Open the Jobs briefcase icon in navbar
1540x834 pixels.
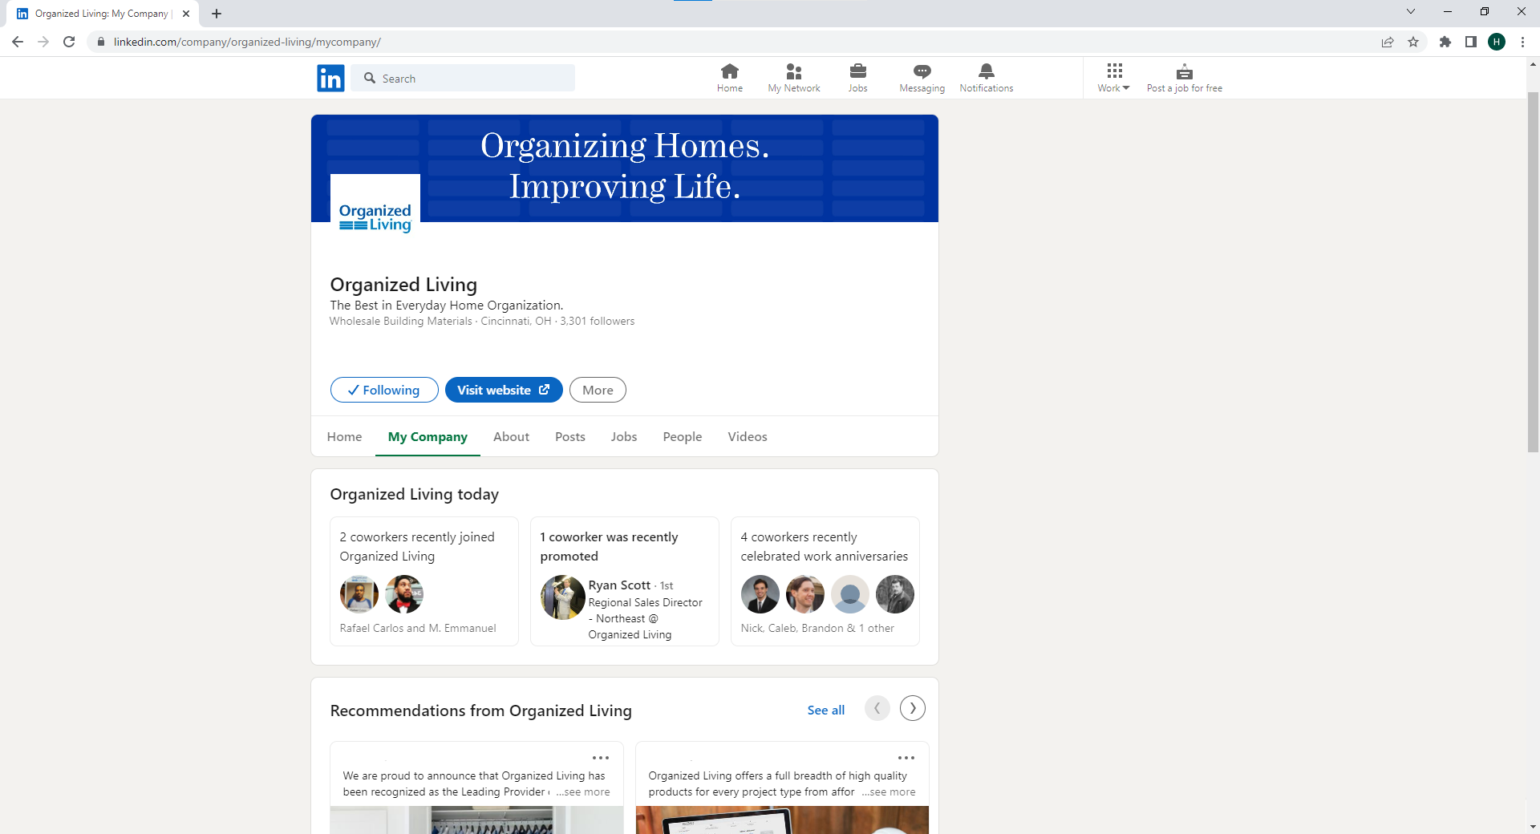pyautogui.click(x=857, y=78)
